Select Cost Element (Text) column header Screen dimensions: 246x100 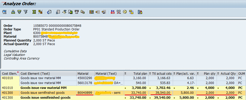click(48, 73)
